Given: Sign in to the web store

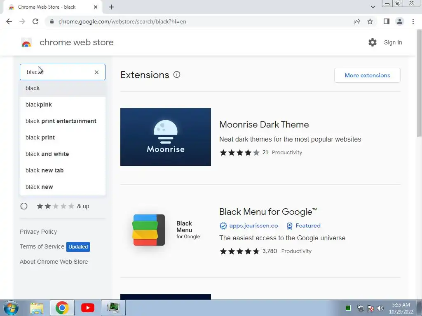Looking at the screenshot, I should pyautogui.click(x=393, y=42).
